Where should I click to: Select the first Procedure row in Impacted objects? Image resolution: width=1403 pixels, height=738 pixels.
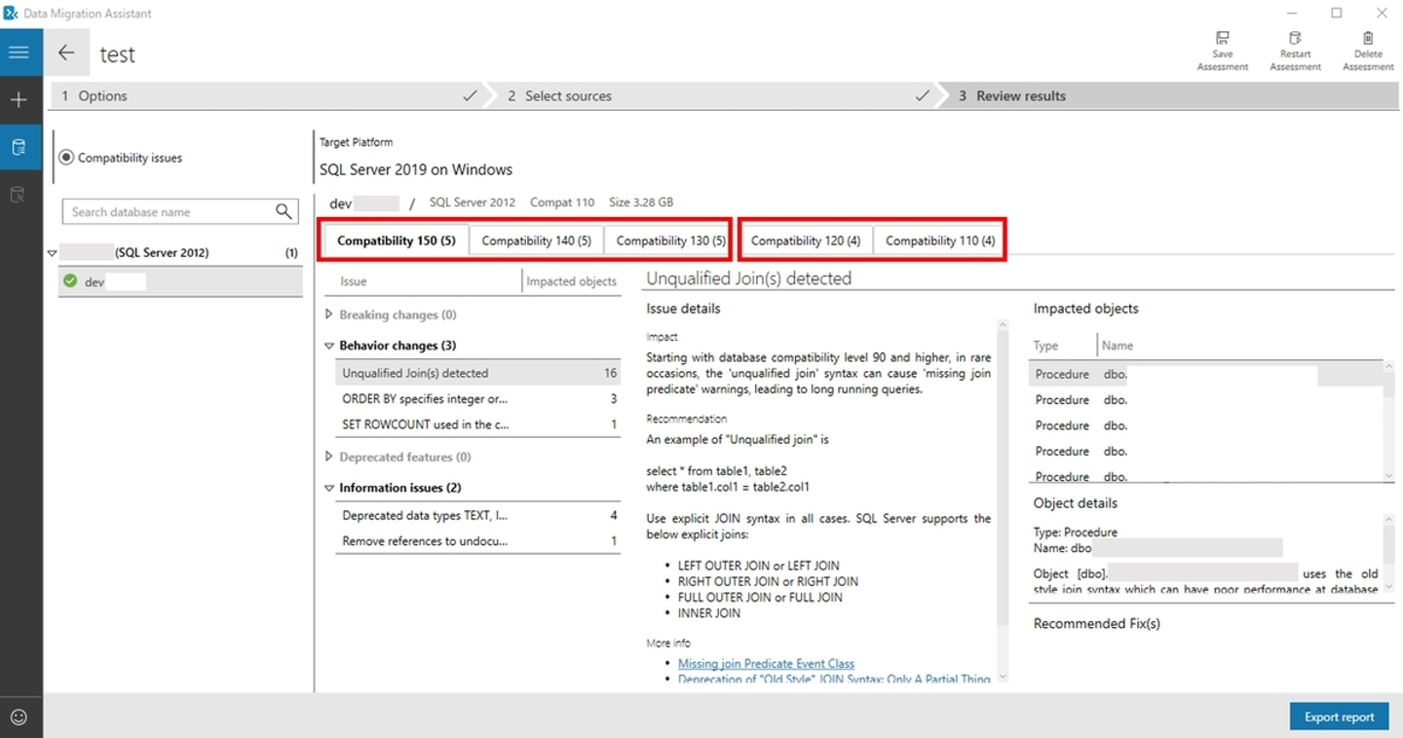click(1204, 374)
